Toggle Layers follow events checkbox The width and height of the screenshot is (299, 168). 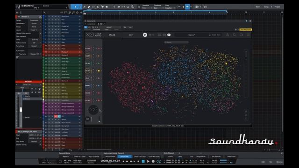pos(40,33)
